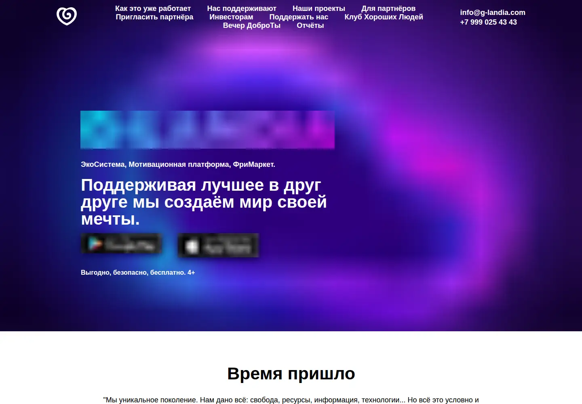Image resolution: width=582 pixels, height=404 pixels.
Task: Open 'Пригласить партнёра' menu item
Action: [x=154, y=17]
